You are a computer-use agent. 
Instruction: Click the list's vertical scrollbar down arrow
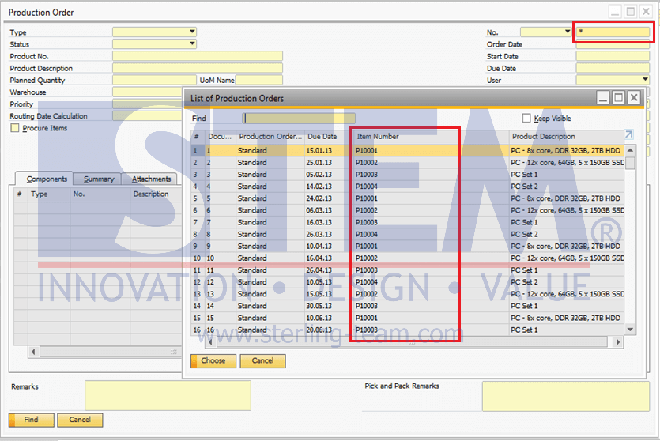click(630, 330)
